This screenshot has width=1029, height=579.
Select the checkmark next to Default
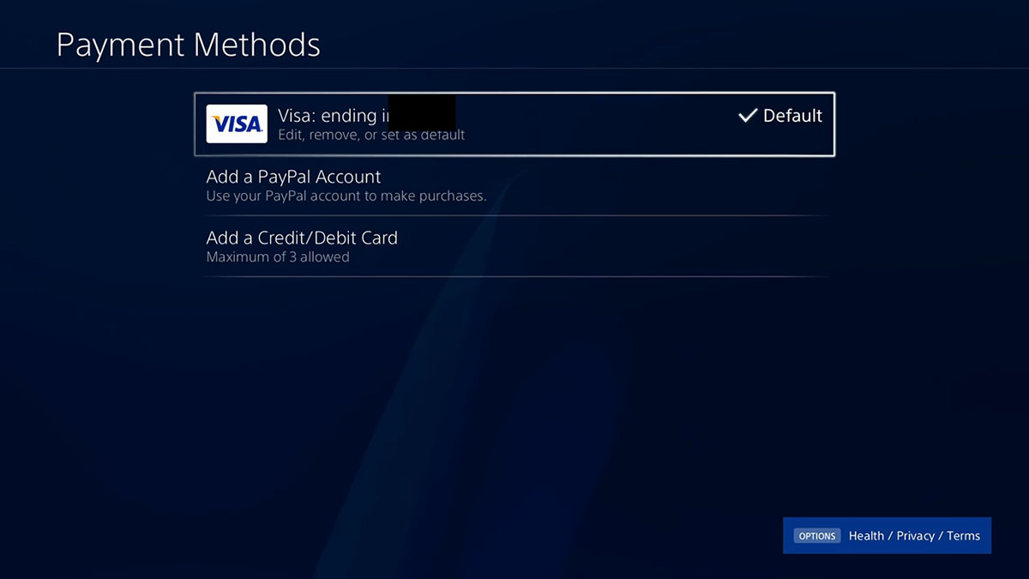tap(749, 114)
